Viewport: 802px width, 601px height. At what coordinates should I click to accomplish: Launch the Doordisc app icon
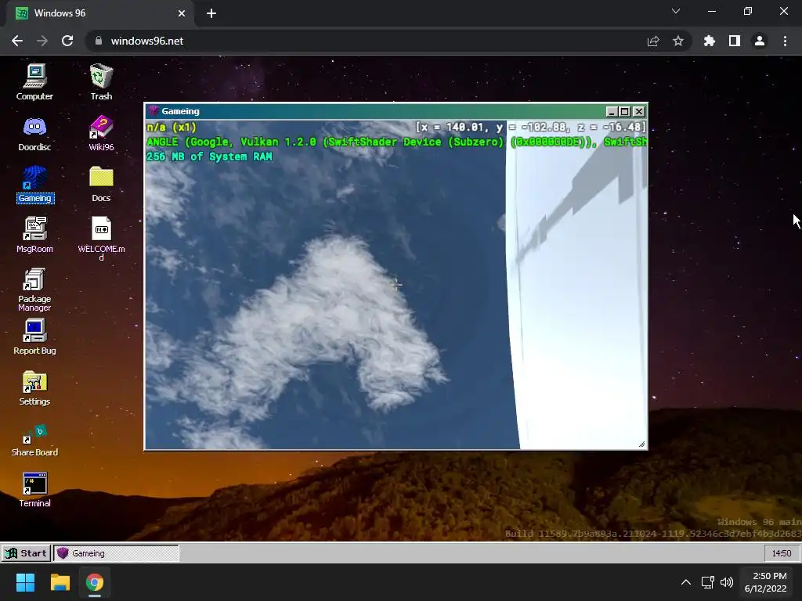pos(34,133)
